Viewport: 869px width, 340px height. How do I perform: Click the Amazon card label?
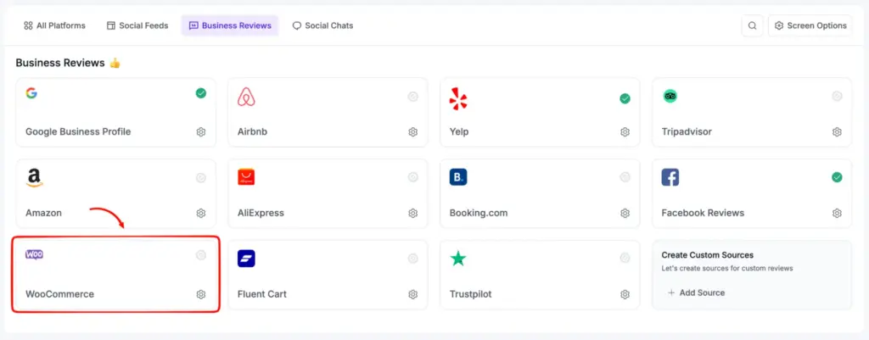[x=44, y=213]
